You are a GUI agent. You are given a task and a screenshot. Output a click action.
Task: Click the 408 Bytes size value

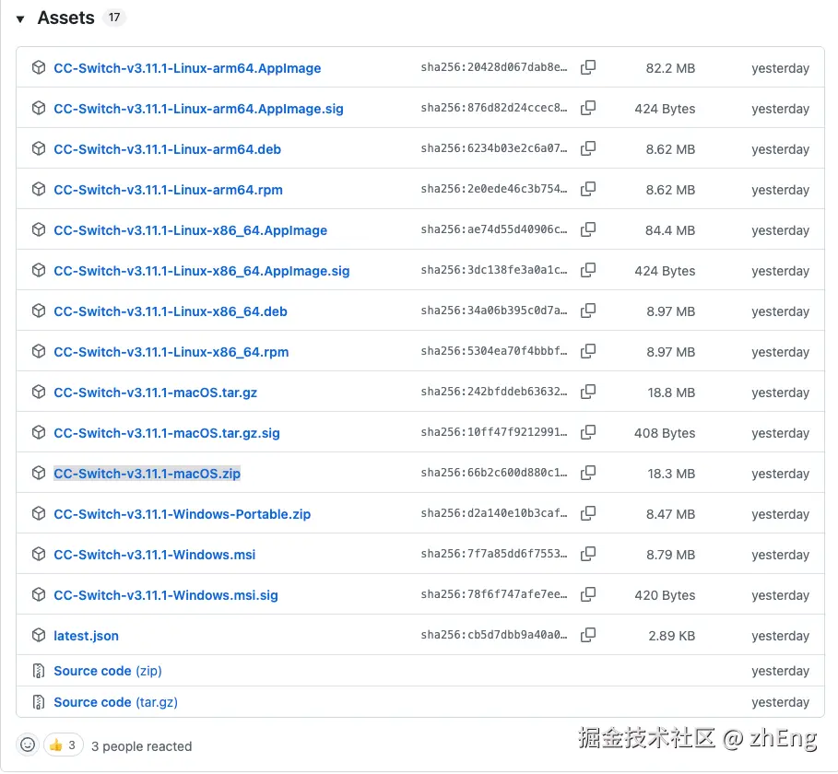click(x=665, y=433)
